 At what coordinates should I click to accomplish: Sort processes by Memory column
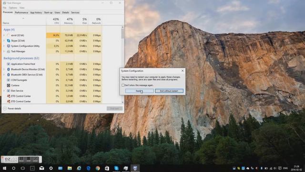tap(67, 21)
